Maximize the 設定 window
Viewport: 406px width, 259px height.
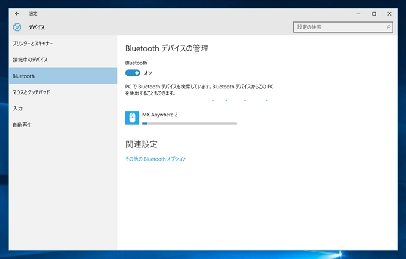click(374, 14)
